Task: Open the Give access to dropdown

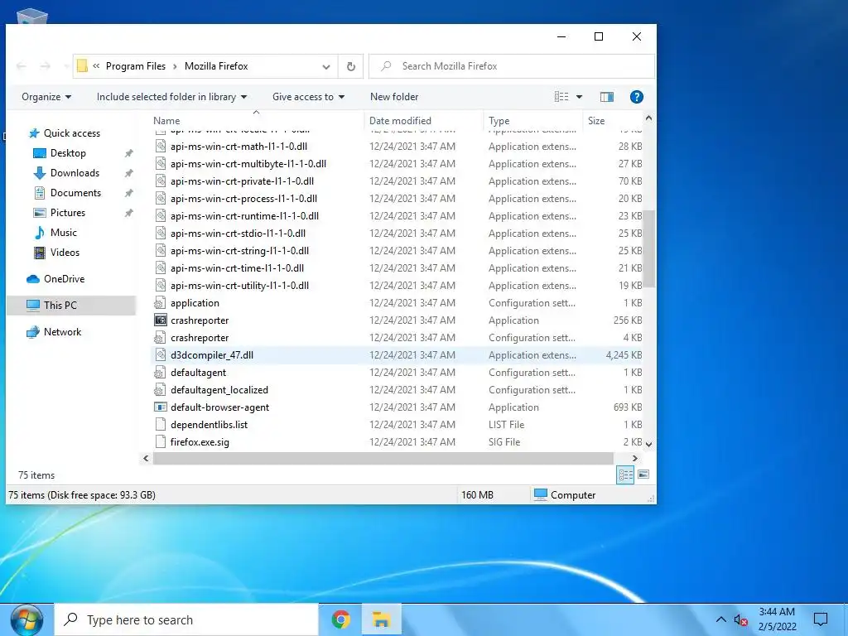Action: coord(308,97)
